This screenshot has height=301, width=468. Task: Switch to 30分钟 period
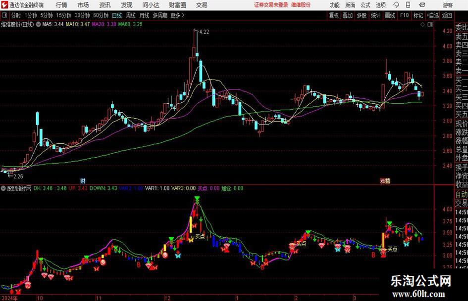pyautogui.click(x=82, y=15)
